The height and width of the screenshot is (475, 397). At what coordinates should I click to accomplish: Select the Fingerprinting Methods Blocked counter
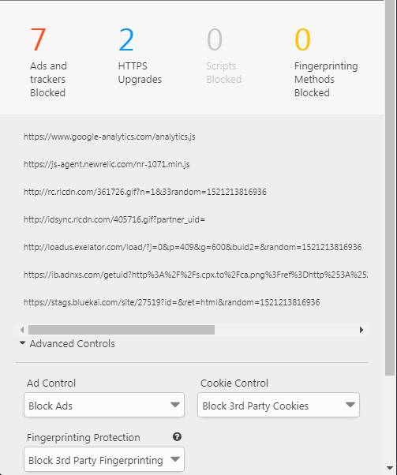pos(326,62)
